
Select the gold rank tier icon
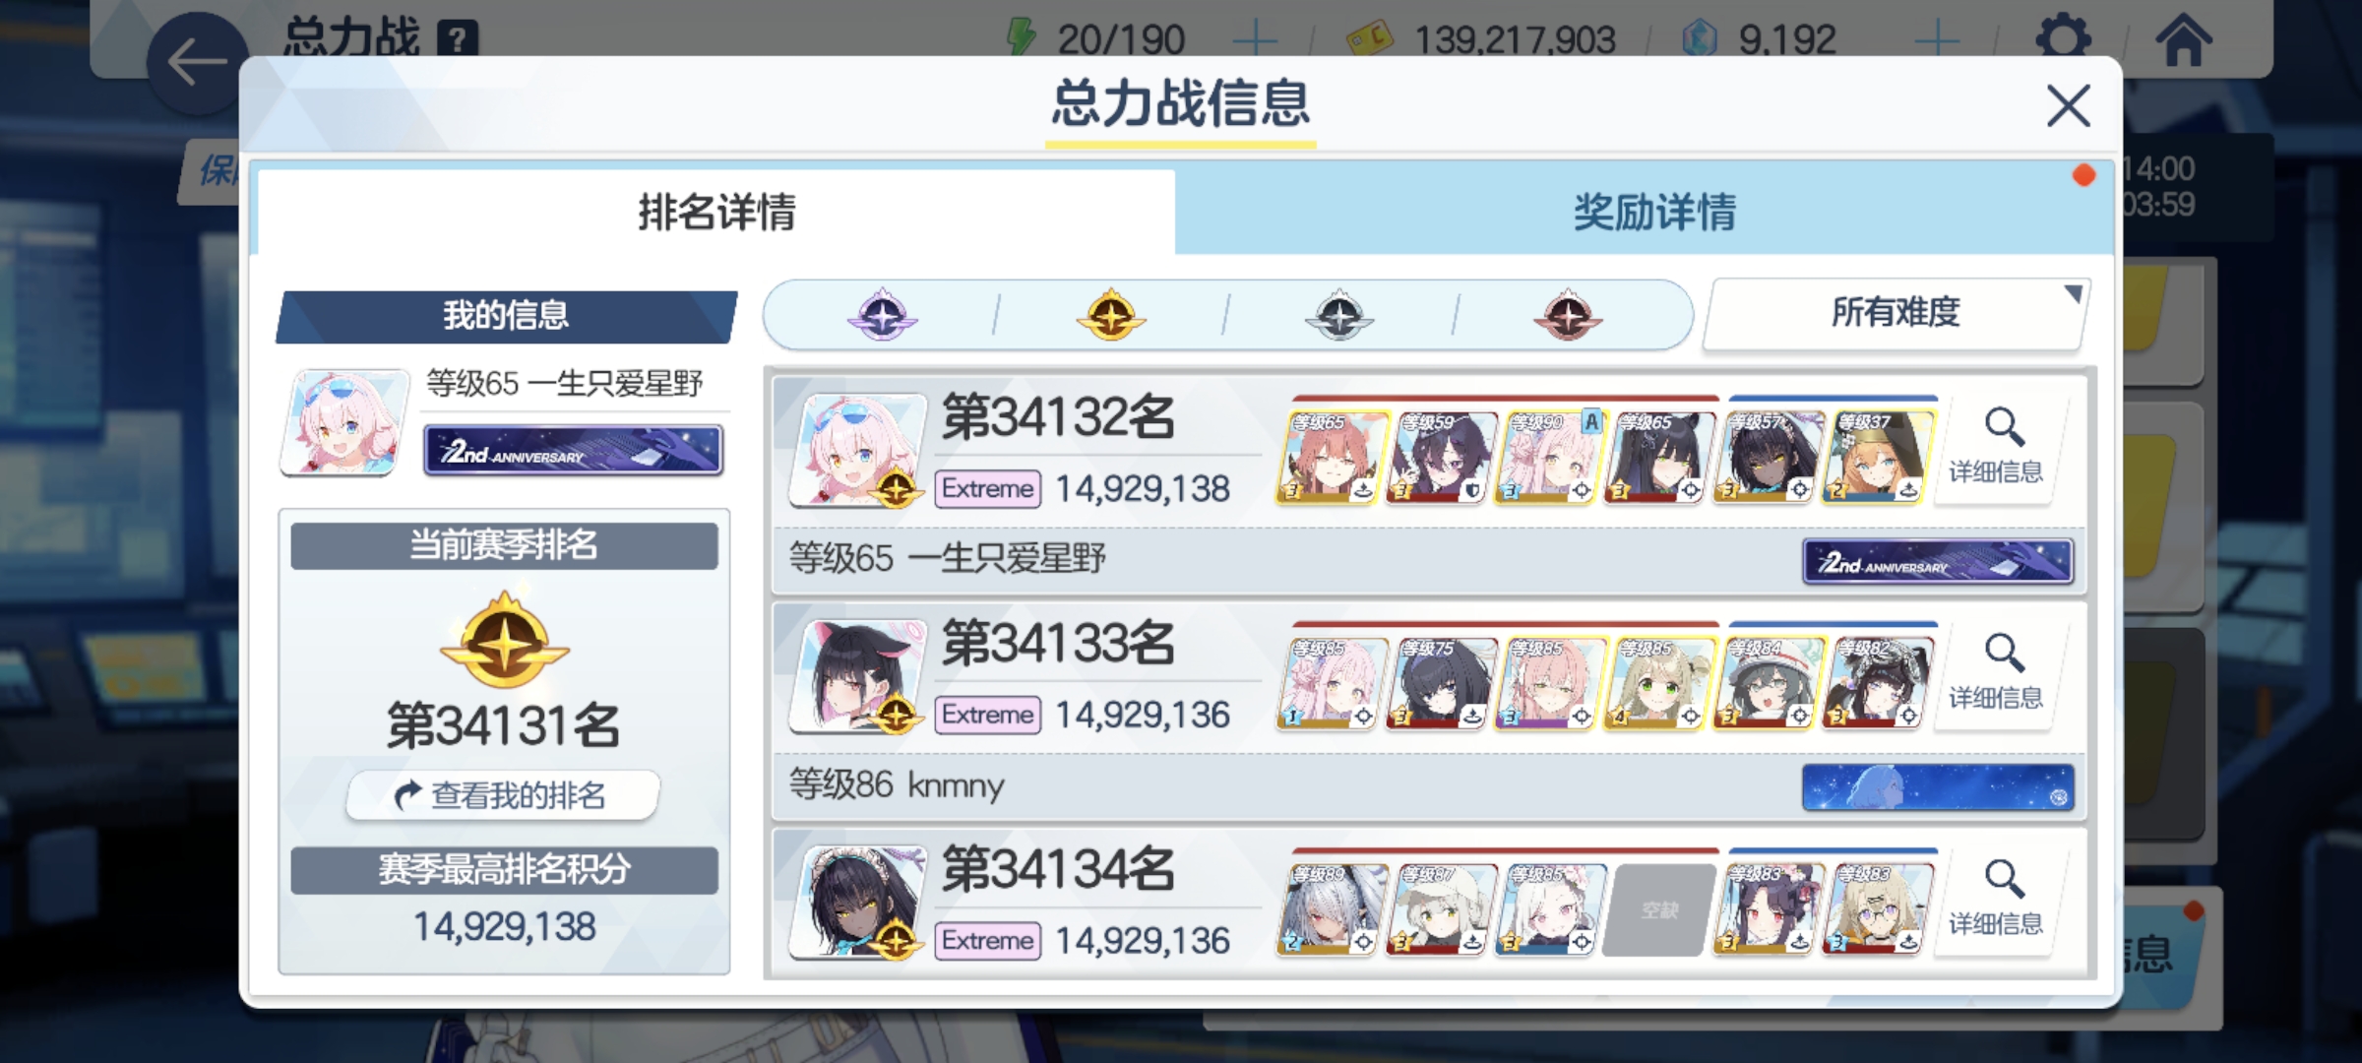pyautogui.click(x=1111, y=315)
